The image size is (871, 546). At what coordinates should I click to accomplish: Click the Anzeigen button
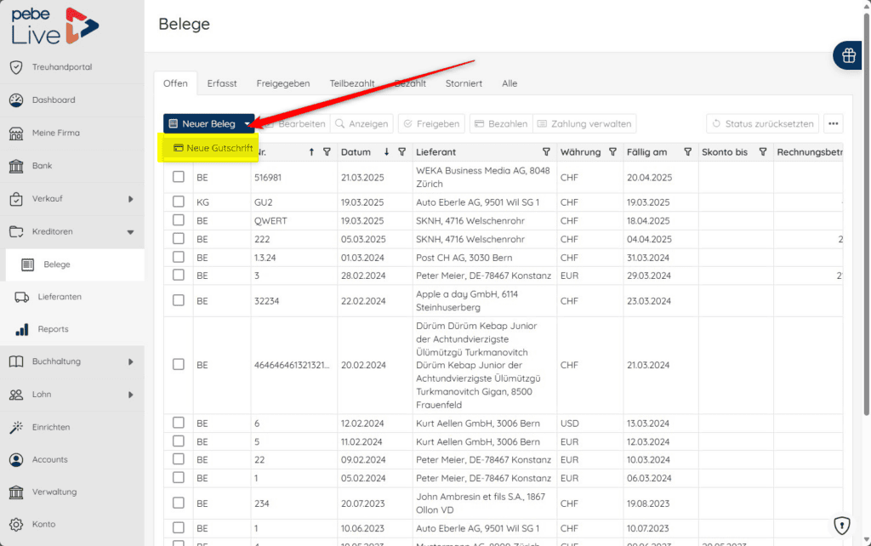click(361, 124)
